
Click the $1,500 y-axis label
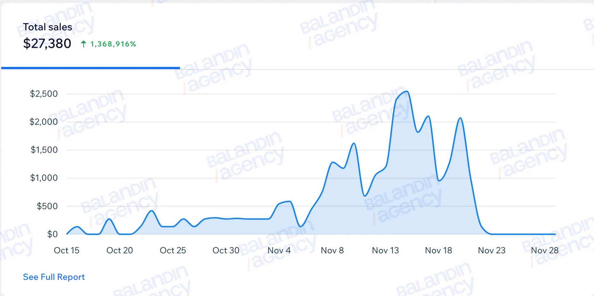44,149
